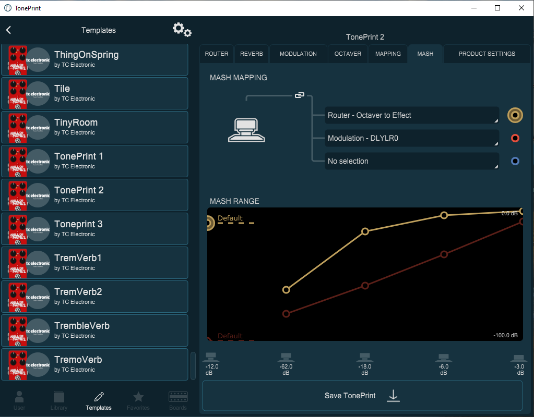Select the TremoVerb template
This screenshot has height=417, width=534.
pyautogui.click(x=94, y=364)
